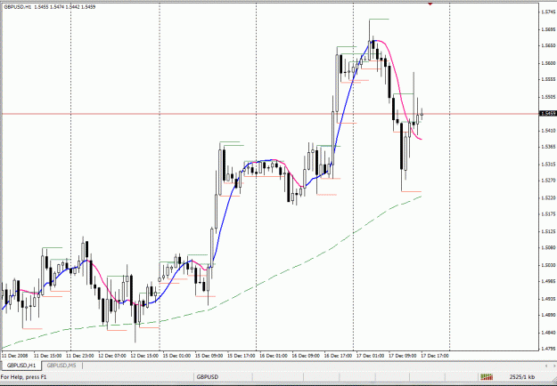Screen dimensions: 557x386
Task: Click the 1.5220 price scale label
Action: click(x=548, y=197)
